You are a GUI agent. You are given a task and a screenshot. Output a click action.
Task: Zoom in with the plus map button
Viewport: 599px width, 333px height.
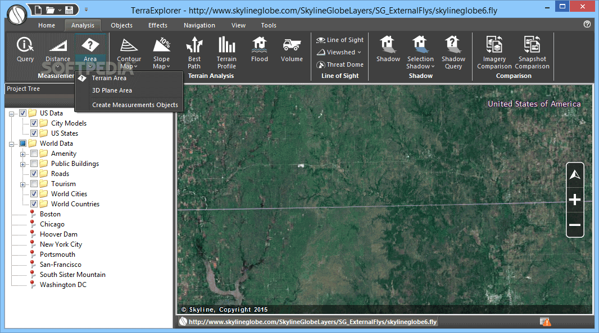click(574, 200)
